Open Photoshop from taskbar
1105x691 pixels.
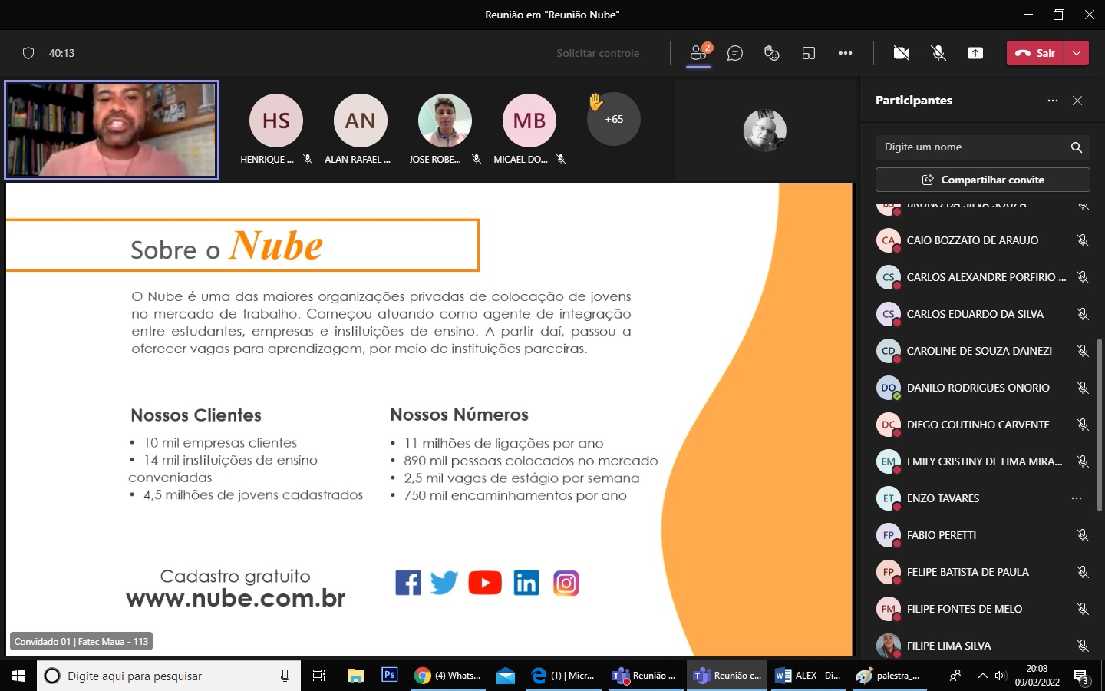tap(390, 676)
